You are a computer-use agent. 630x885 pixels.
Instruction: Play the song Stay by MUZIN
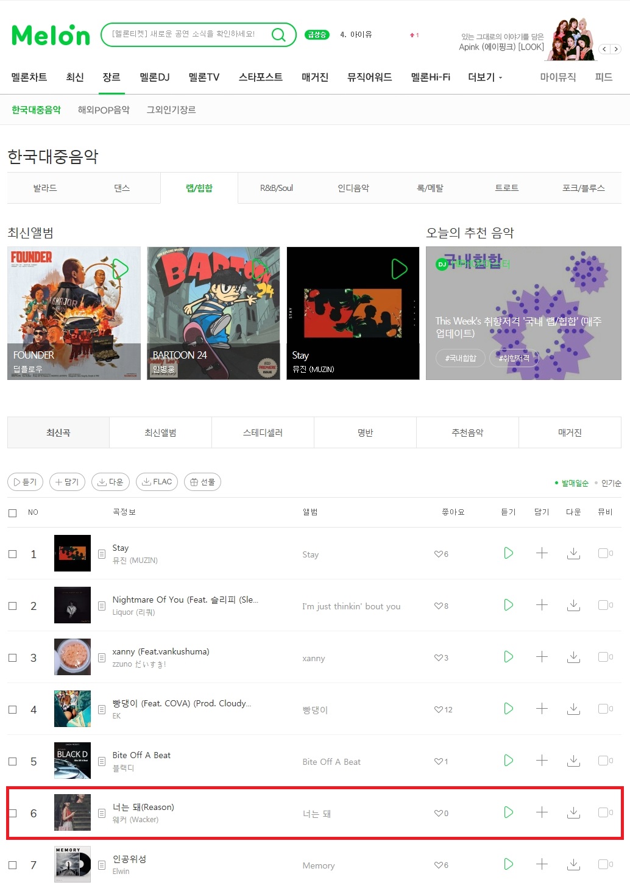point(508,553)
